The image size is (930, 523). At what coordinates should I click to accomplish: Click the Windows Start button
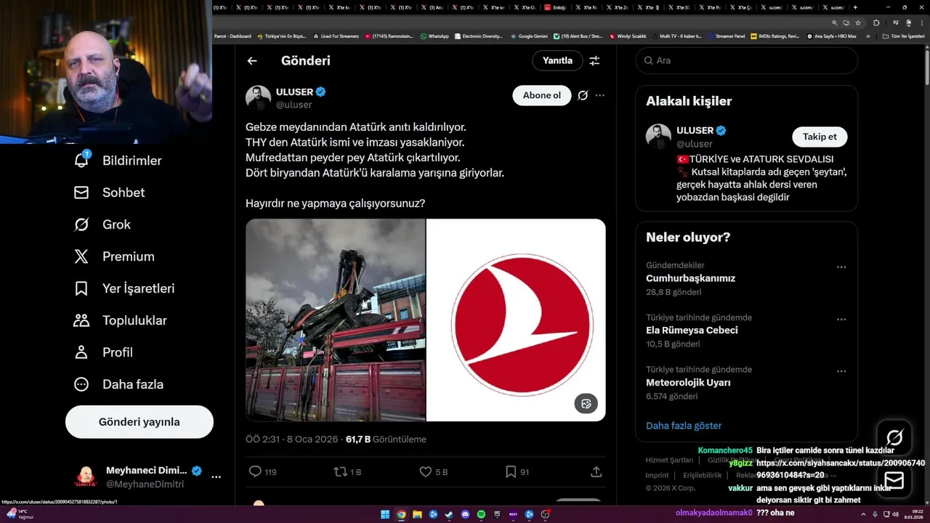click(385, 514)
